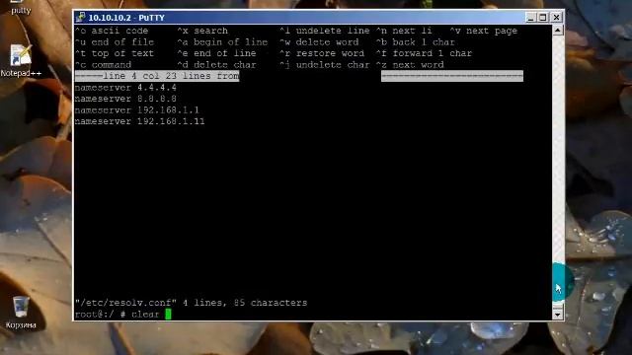Click the 'root@:/ # clear' prompt line
This screenshot has height=355, width=632.
(x=117, y=314)
